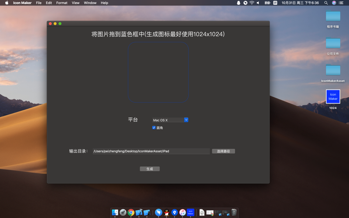Click the output directory path field

click(x=151, y=151)
